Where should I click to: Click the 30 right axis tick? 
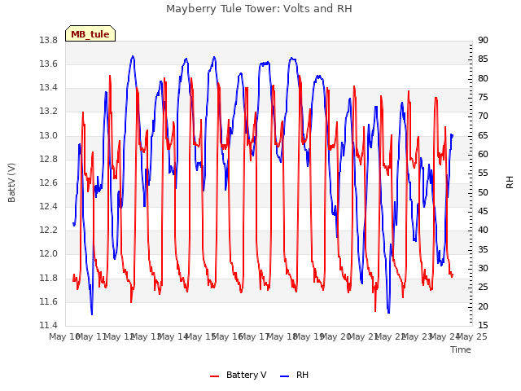tap(483, 268)
